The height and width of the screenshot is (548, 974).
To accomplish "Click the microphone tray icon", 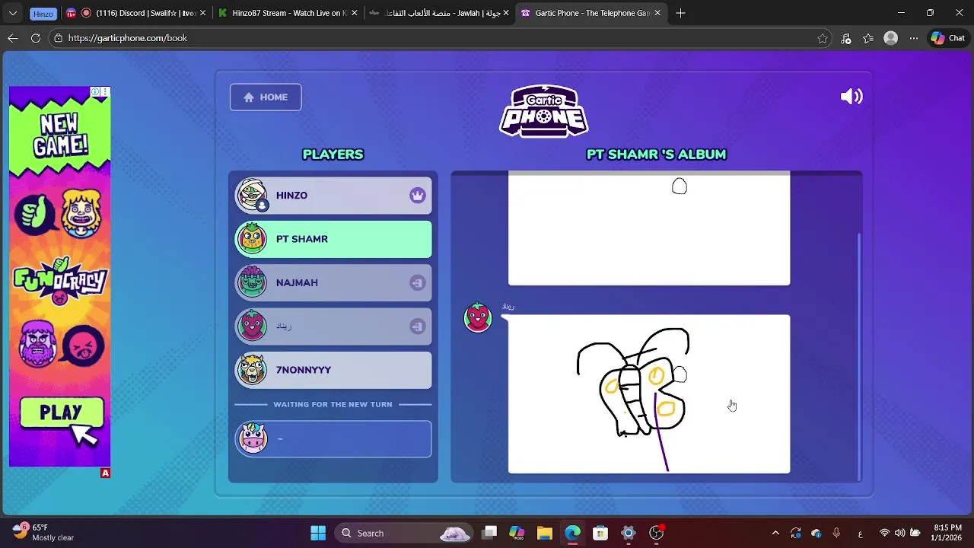I will tap(836, 533).
